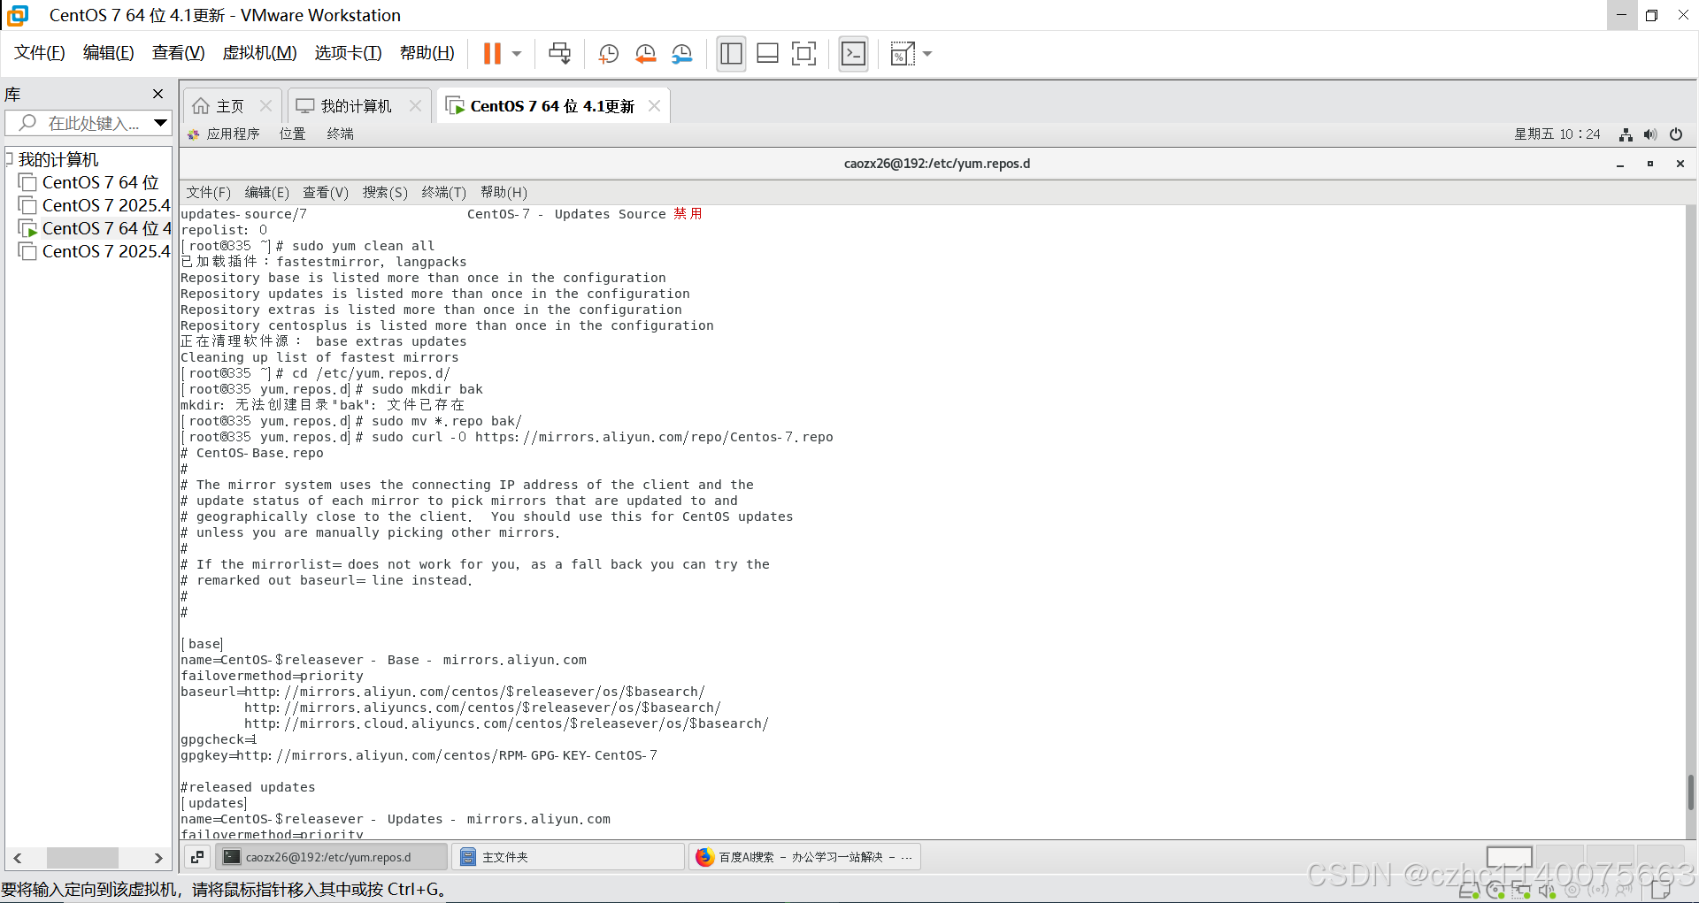The height and width of the screenshot is (903, 1699).
Task: Maximize the terminal window
Action: (1650, 164)
